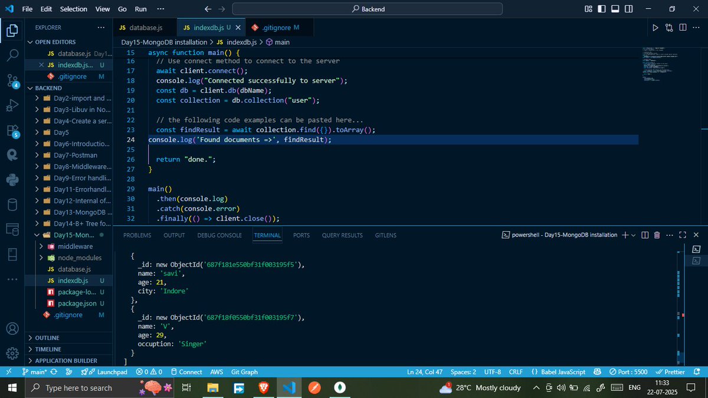
Task: Open the Accounts menu in activity bar
Action: 12,328
